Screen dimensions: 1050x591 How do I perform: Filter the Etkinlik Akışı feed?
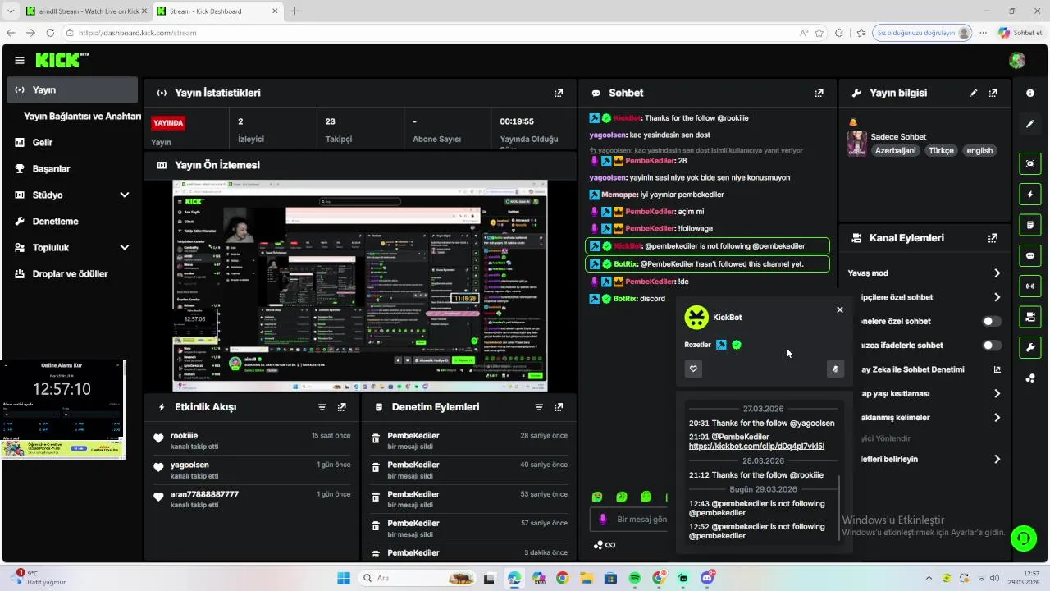pos(322,407)
